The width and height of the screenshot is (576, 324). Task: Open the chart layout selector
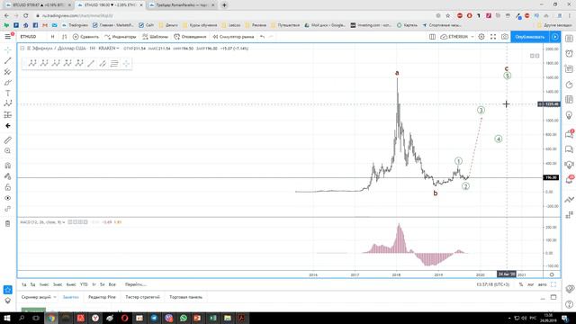(x=432, y=37)
